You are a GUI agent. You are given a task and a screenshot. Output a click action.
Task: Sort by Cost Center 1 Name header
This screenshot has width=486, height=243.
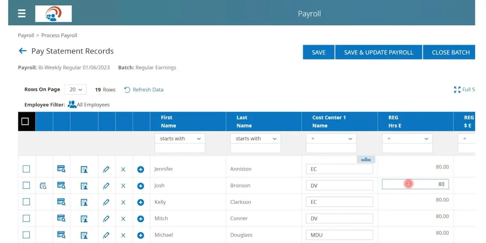[339, 122]
